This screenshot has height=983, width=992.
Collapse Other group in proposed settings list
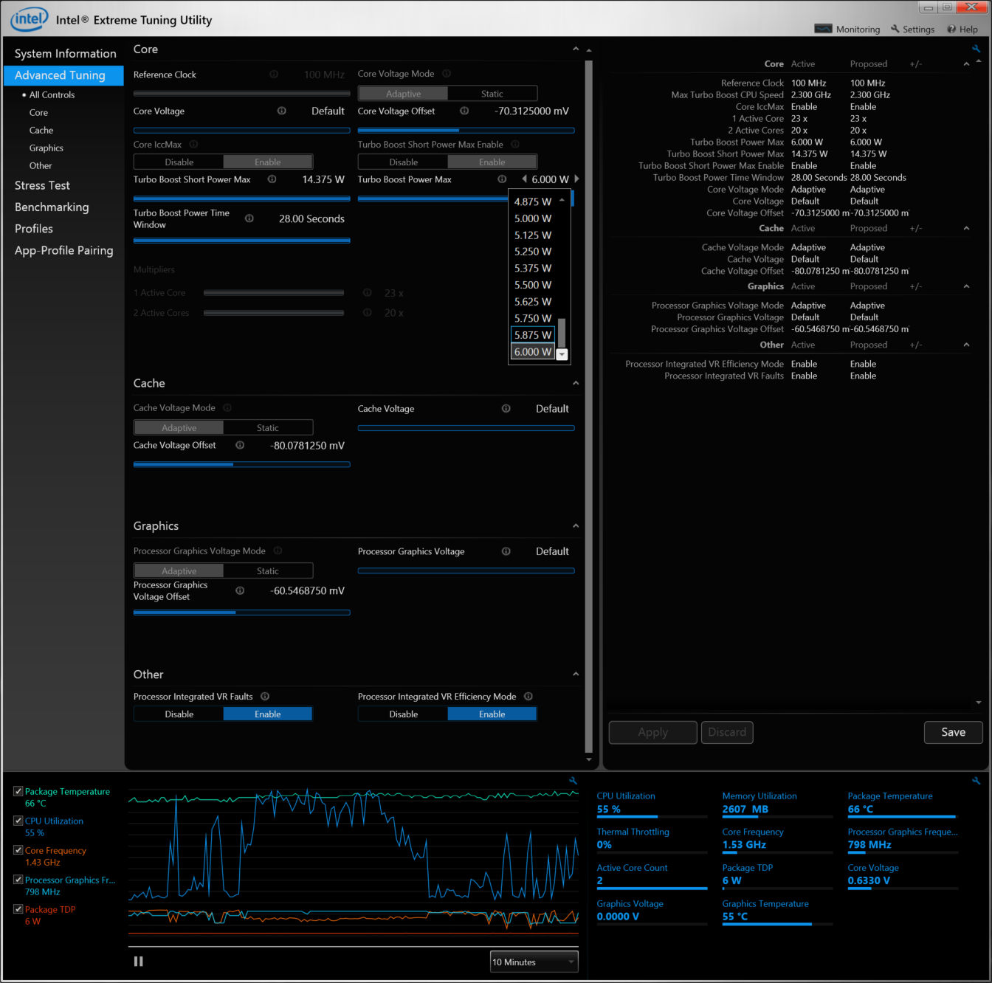[966, 345]
